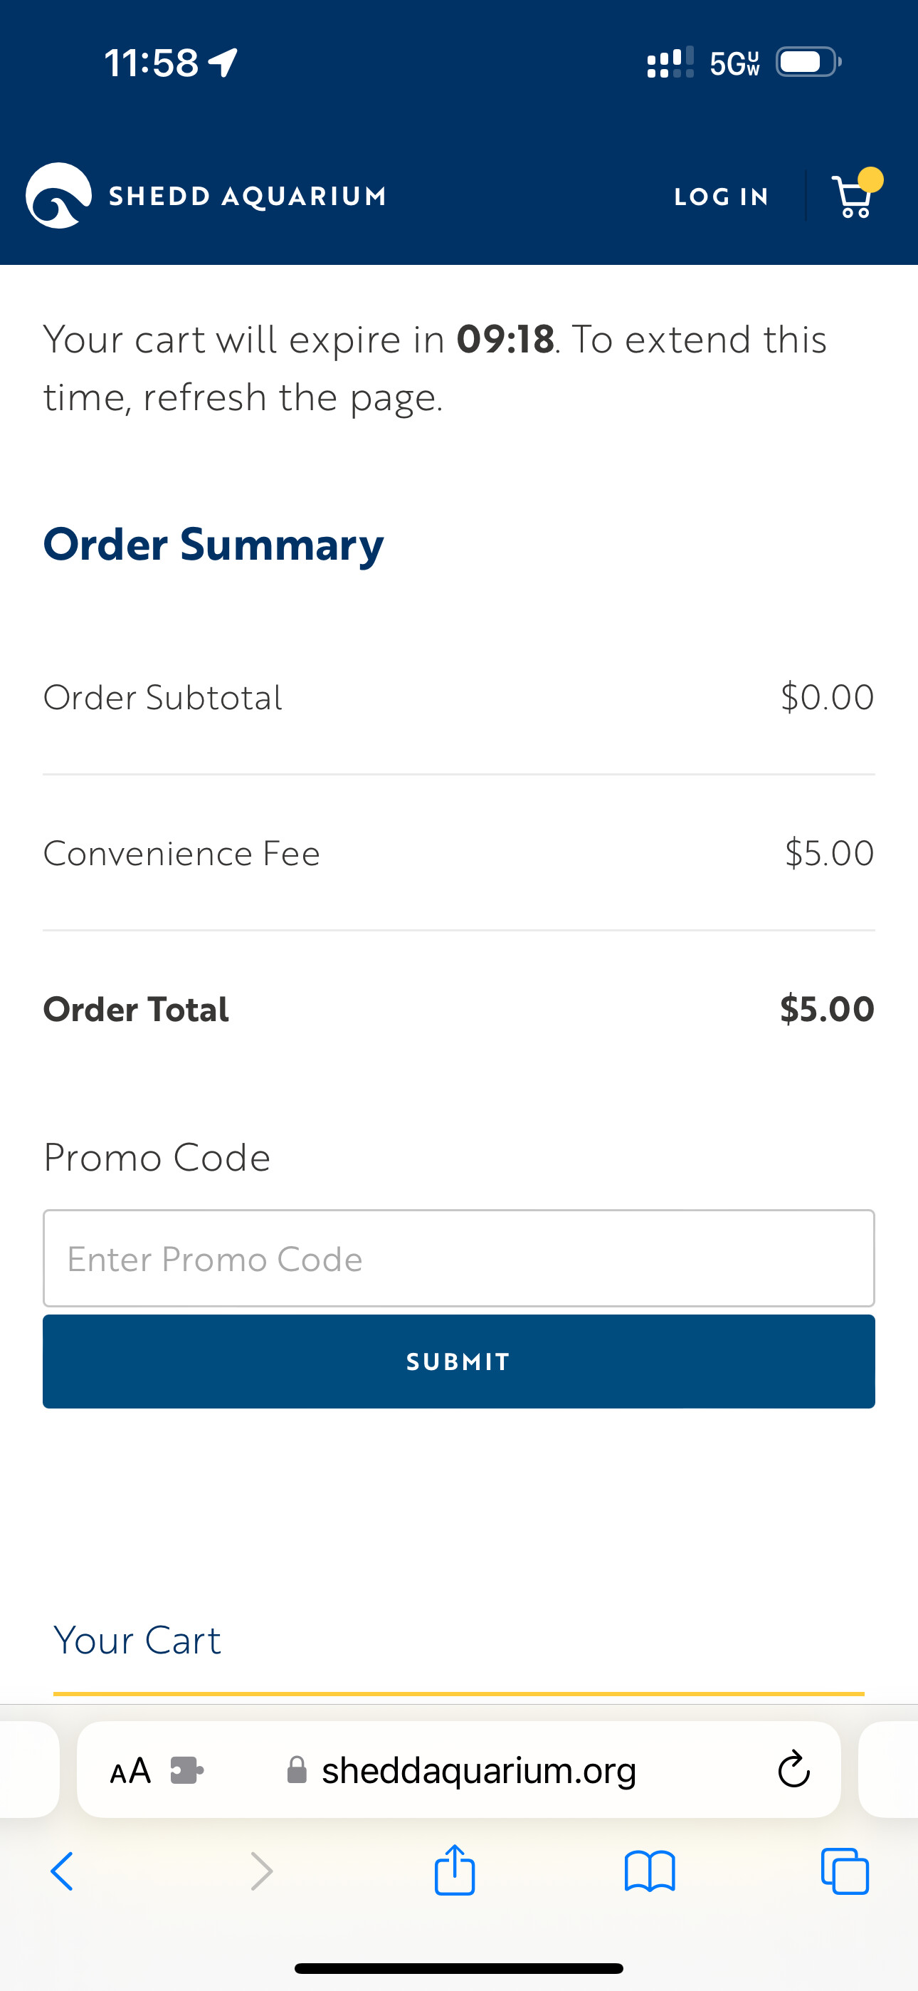Open Safari bookmarks book icon
This screenshot has width=918, height=1991.
[x=650, y=1871]
